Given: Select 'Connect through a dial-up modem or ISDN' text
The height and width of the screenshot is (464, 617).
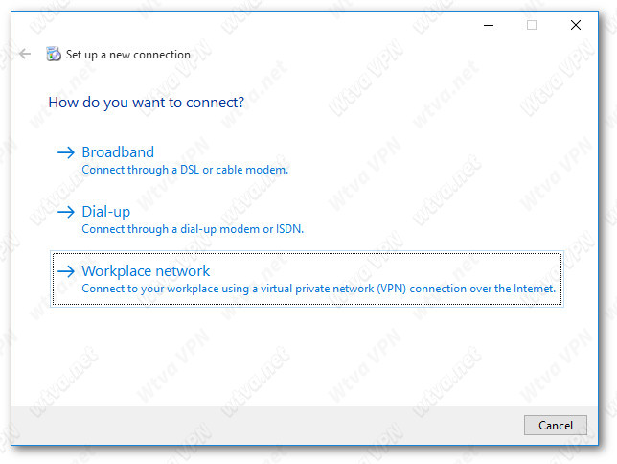Looking at the screenshot, I should click(193, 229).
